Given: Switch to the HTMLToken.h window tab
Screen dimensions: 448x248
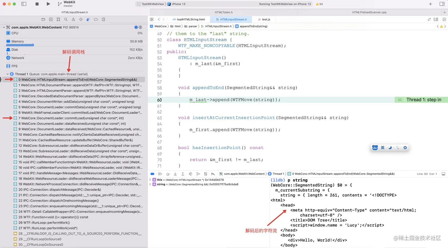Looking at the screenshot, I should 224,12.
